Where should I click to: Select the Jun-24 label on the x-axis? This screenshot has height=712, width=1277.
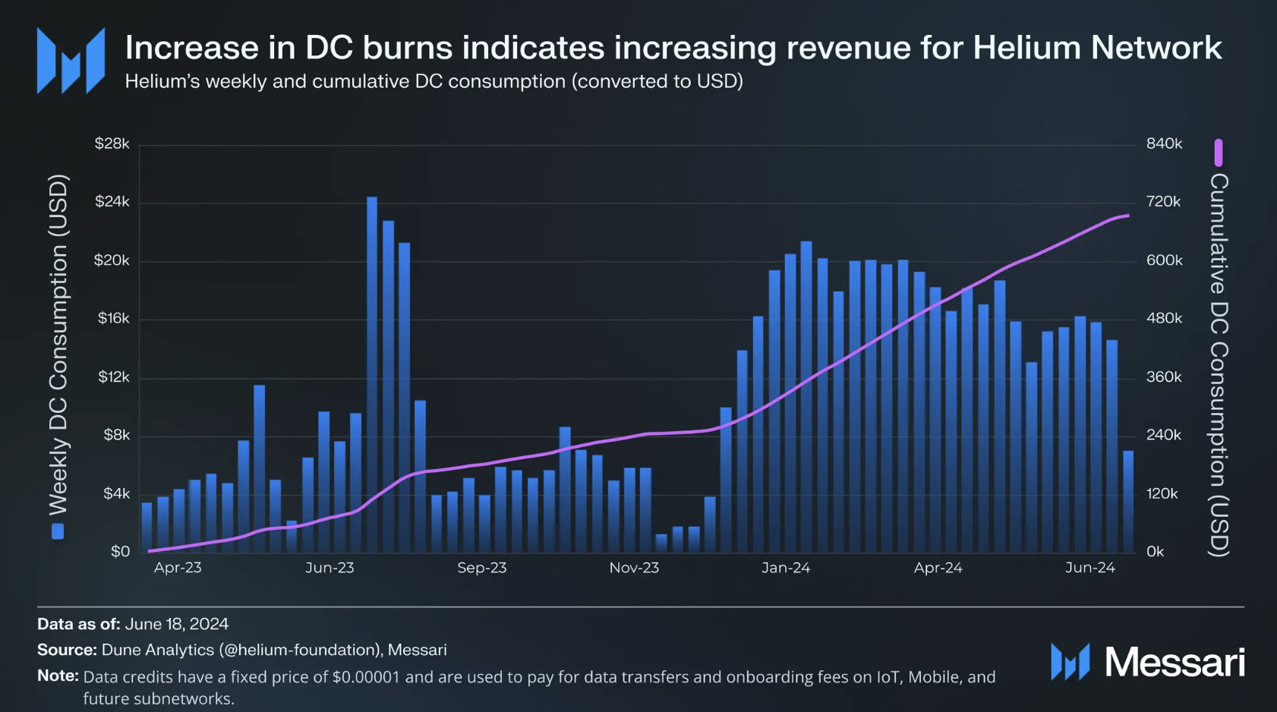pyautogui.click(x=1090, y=568)
